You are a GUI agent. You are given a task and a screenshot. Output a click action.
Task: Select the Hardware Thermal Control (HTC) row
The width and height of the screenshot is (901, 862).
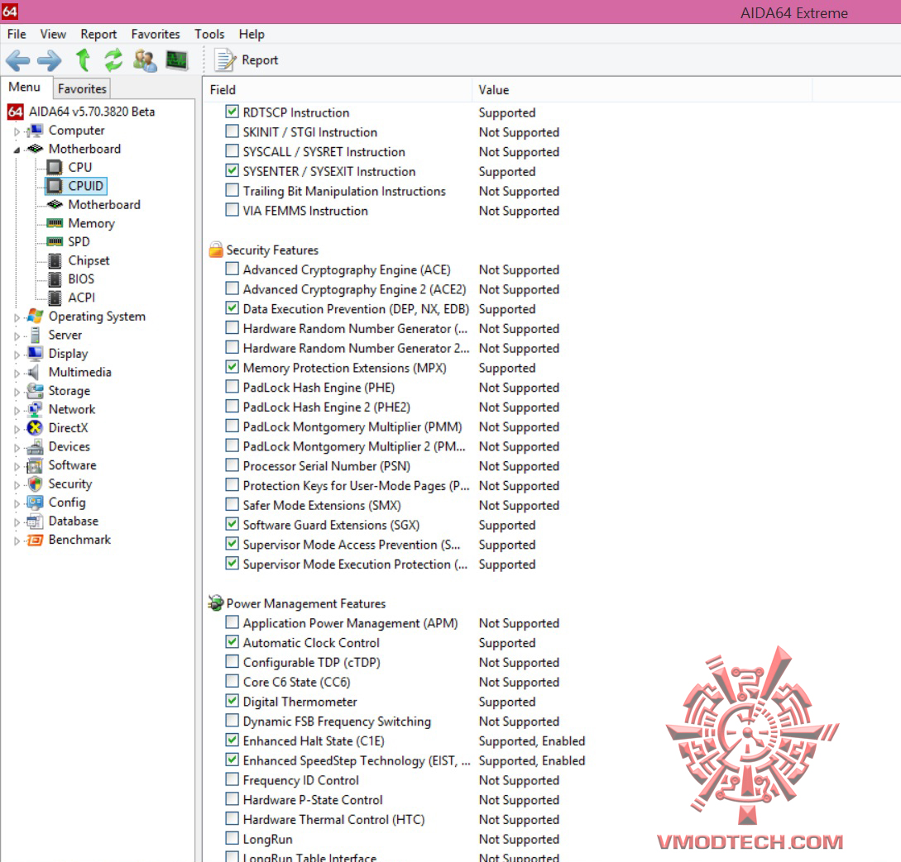coord(391,819)
